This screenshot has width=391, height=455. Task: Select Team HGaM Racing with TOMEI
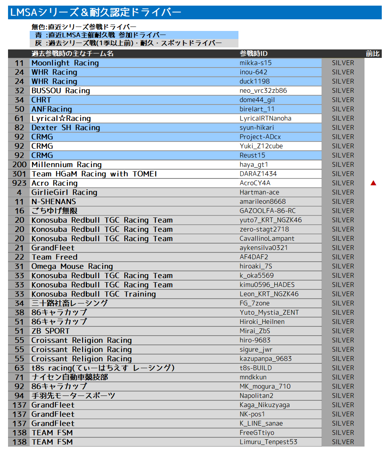(94, 174)
